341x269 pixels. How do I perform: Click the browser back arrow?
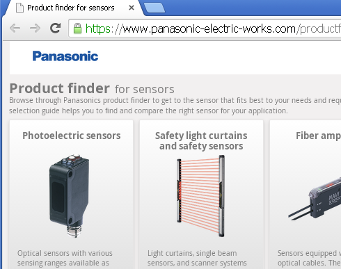coord(15,28)
